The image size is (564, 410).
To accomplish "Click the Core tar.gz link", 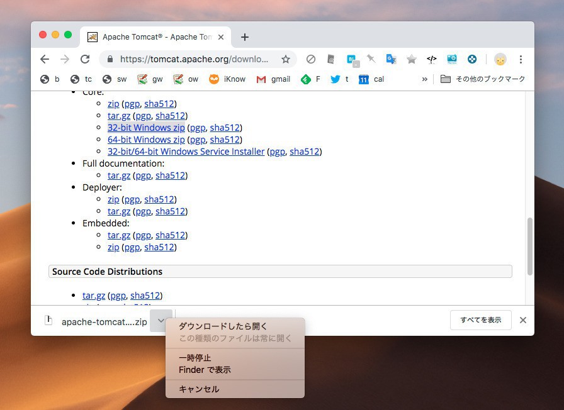I will pos(119,116).
